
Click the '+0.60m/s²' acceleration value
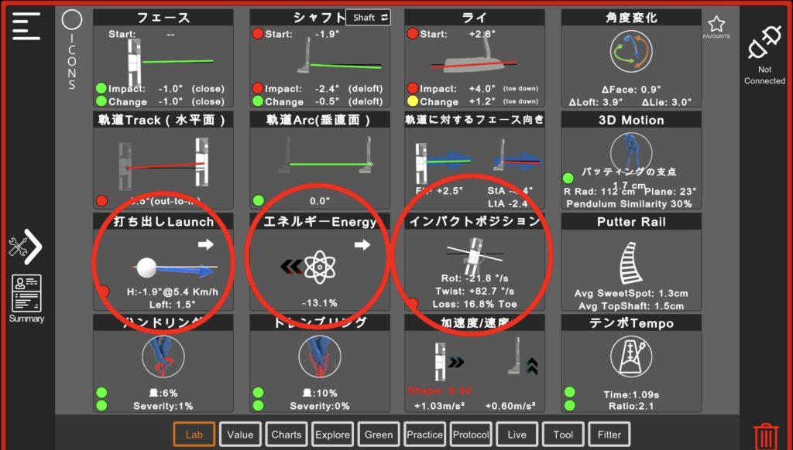510,406
